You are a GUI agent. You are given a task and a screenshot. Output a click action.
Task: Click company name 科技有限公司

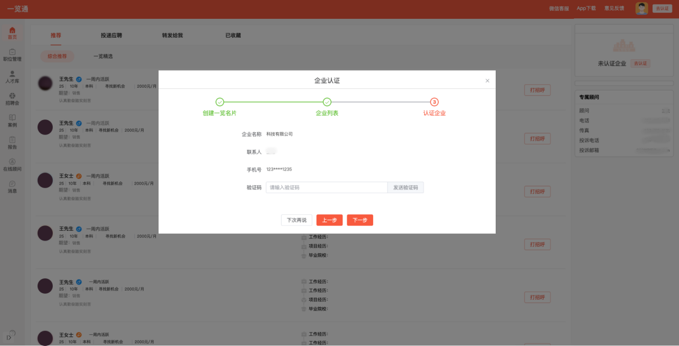click(x=280, y=134)
